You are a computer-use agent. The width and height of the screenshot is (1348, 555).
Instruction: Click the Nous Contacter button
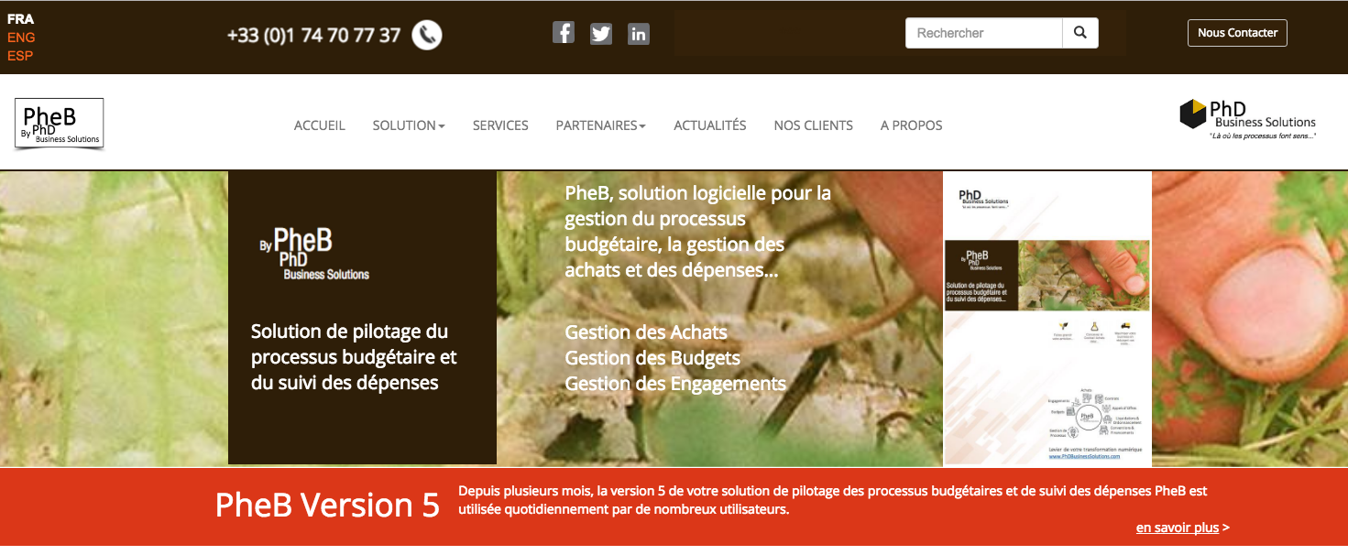[x=1237, y=33]
